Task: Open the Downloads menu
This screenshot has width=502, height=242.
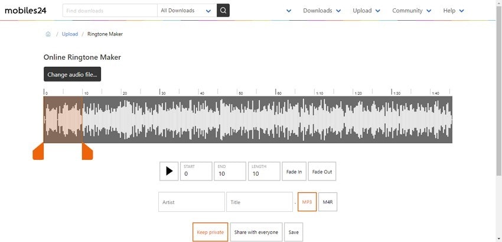Action: coord(322,11)
